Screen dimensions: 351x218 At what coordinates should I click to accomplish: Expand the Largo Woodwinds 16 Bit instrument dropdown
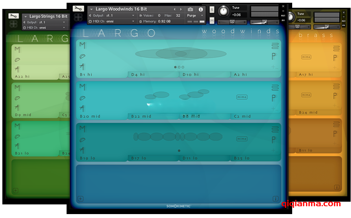click(x=91, y=9)
